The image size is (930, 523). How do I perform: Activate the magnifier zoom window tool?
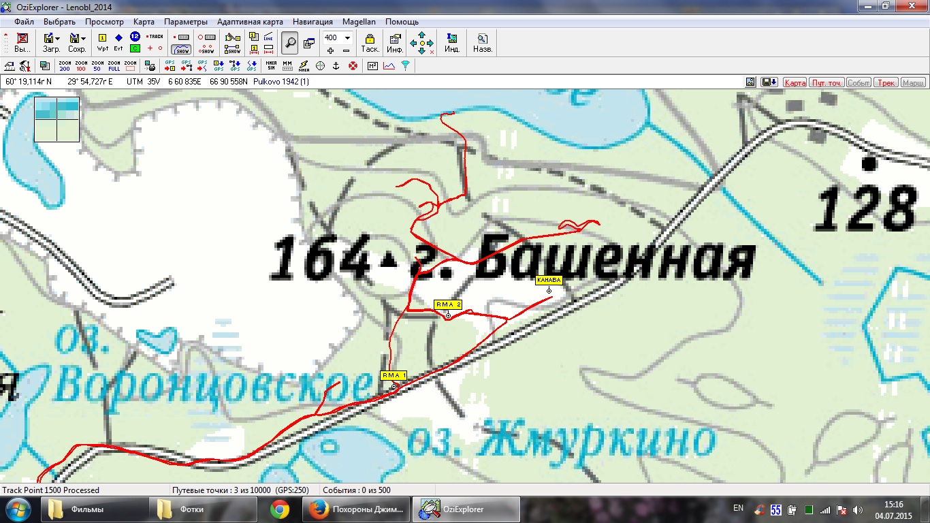[290, 43]
